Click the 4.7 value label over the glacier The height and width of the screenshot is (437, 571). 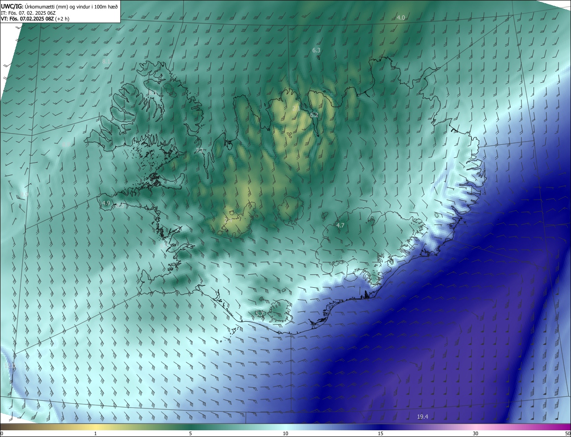(340, 226)
